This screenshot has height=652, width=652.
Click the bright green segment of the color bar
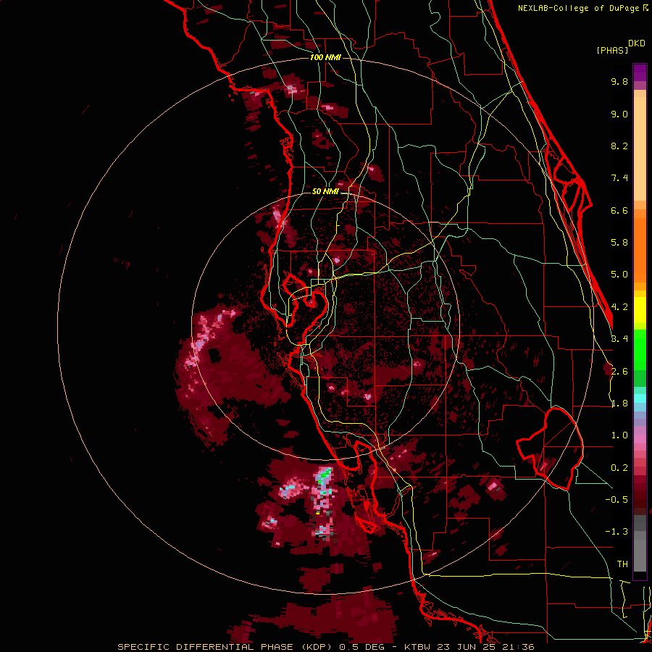coord(640,349)
